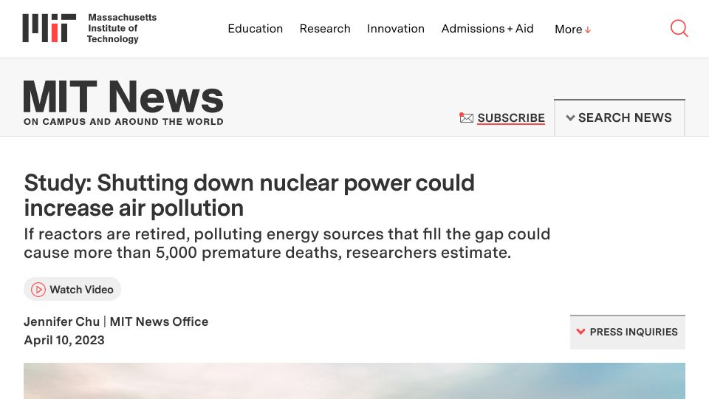This screenshot has height=399, width=709.
Task: Open the MIT News homepage title
Action: click(x=123, y=96)
